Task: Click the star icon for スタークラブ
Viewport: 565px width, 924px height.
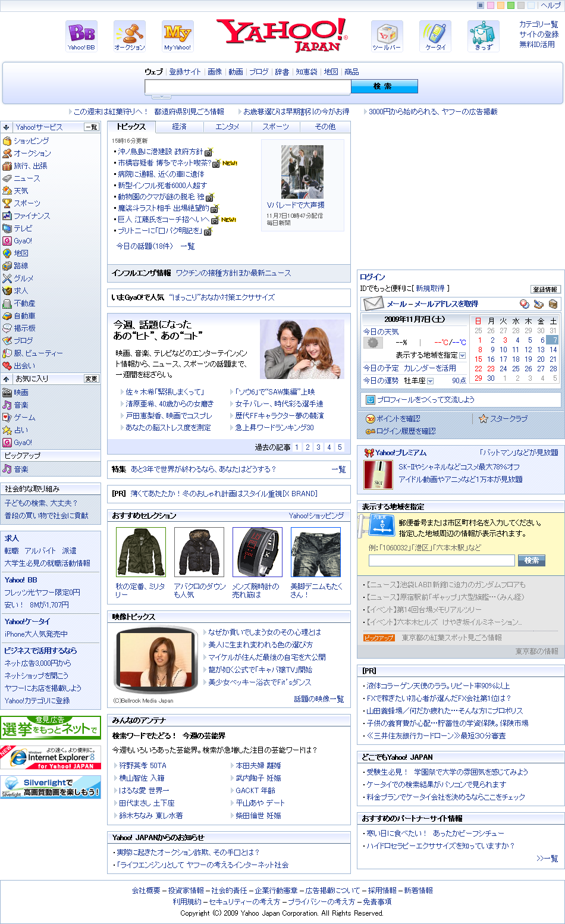Action: coord(484,419)
